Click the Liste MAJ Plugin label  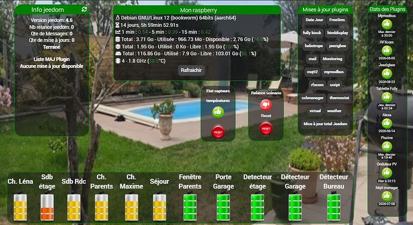51,59
